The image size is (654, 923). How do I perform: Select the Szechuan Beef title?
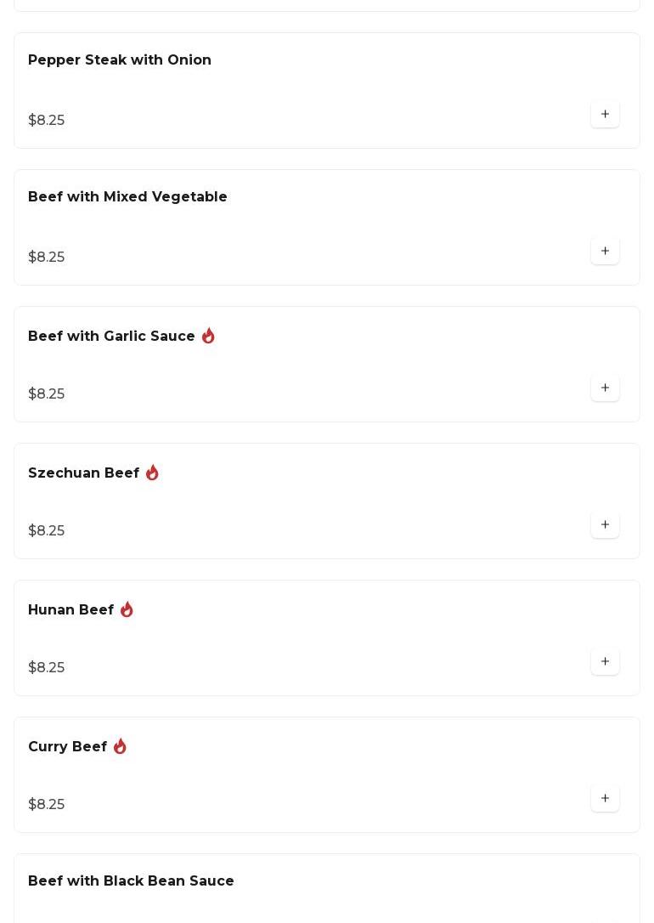[x=83, y=473]
